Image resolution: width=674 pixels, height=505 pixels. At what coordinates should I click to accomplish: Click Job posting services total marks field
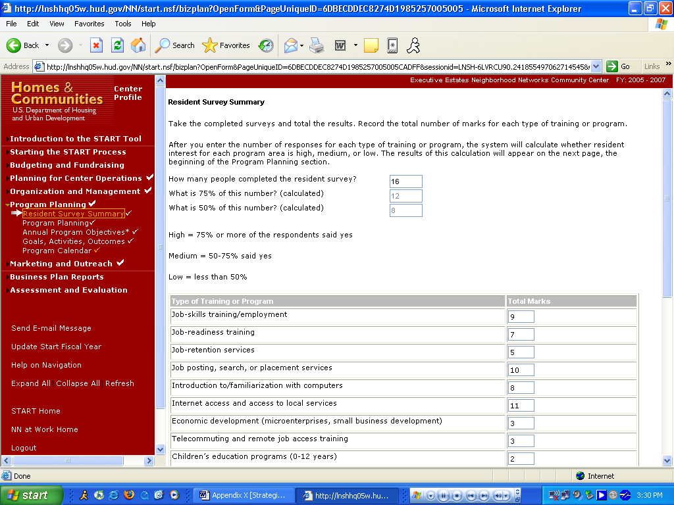pos(521,370)
